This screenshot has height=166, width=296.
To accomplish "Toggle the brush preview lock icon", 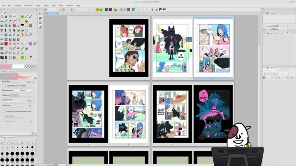I will coord(35,77).
